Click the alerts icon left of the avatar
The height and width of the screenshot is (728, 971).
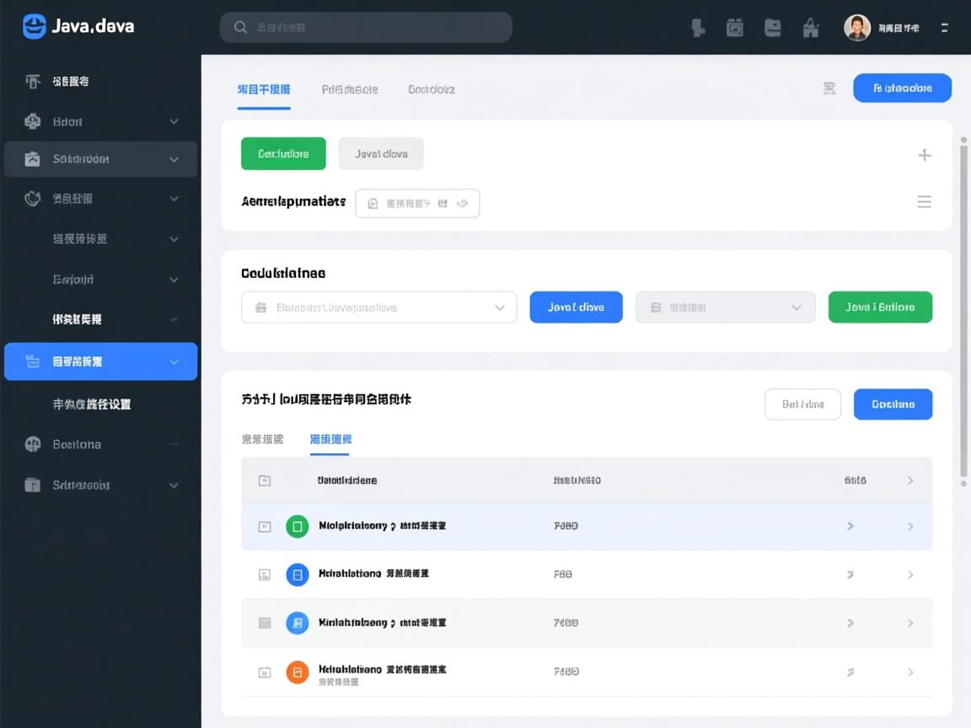pos(810,27)
